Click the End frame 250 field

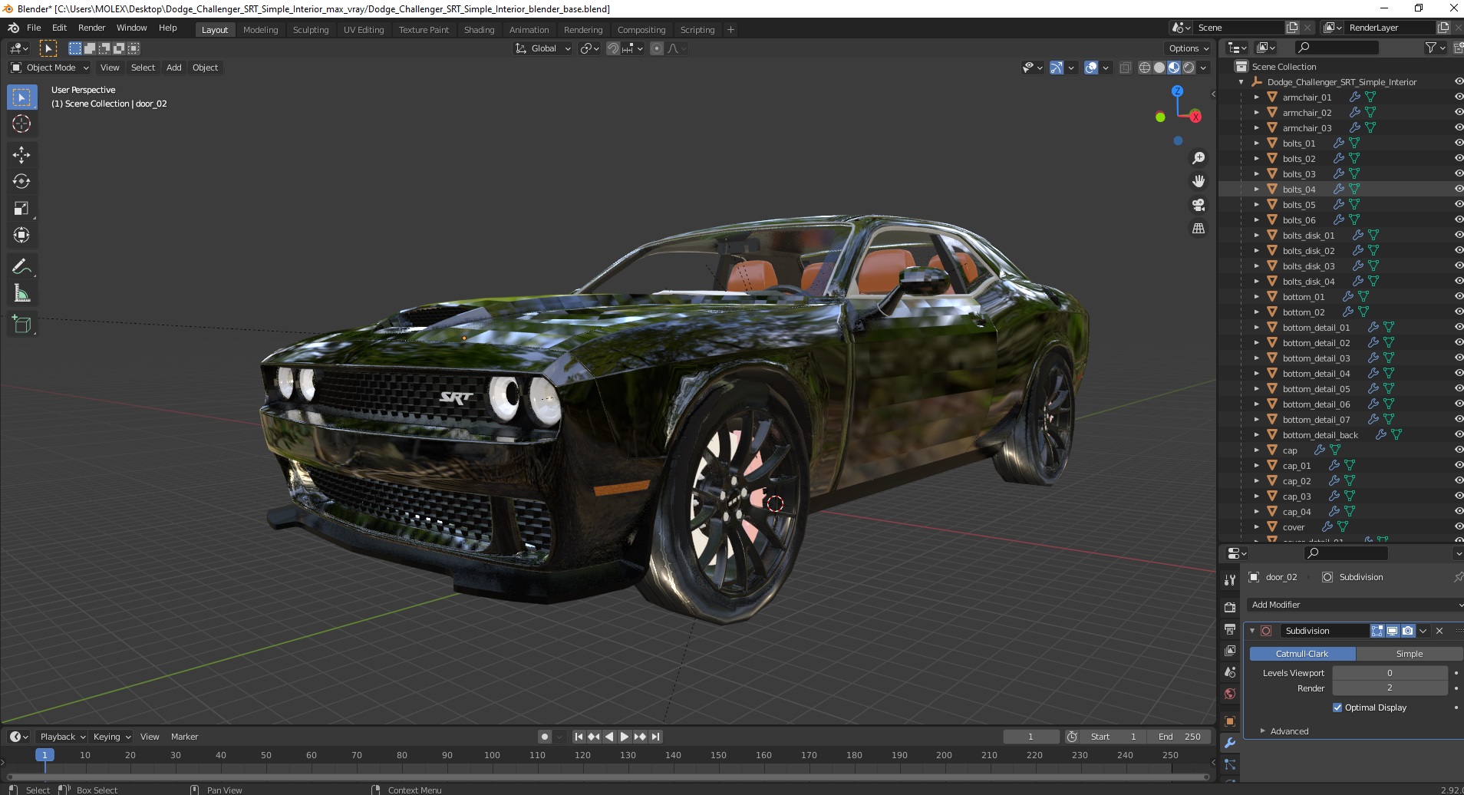point(1181,737)
